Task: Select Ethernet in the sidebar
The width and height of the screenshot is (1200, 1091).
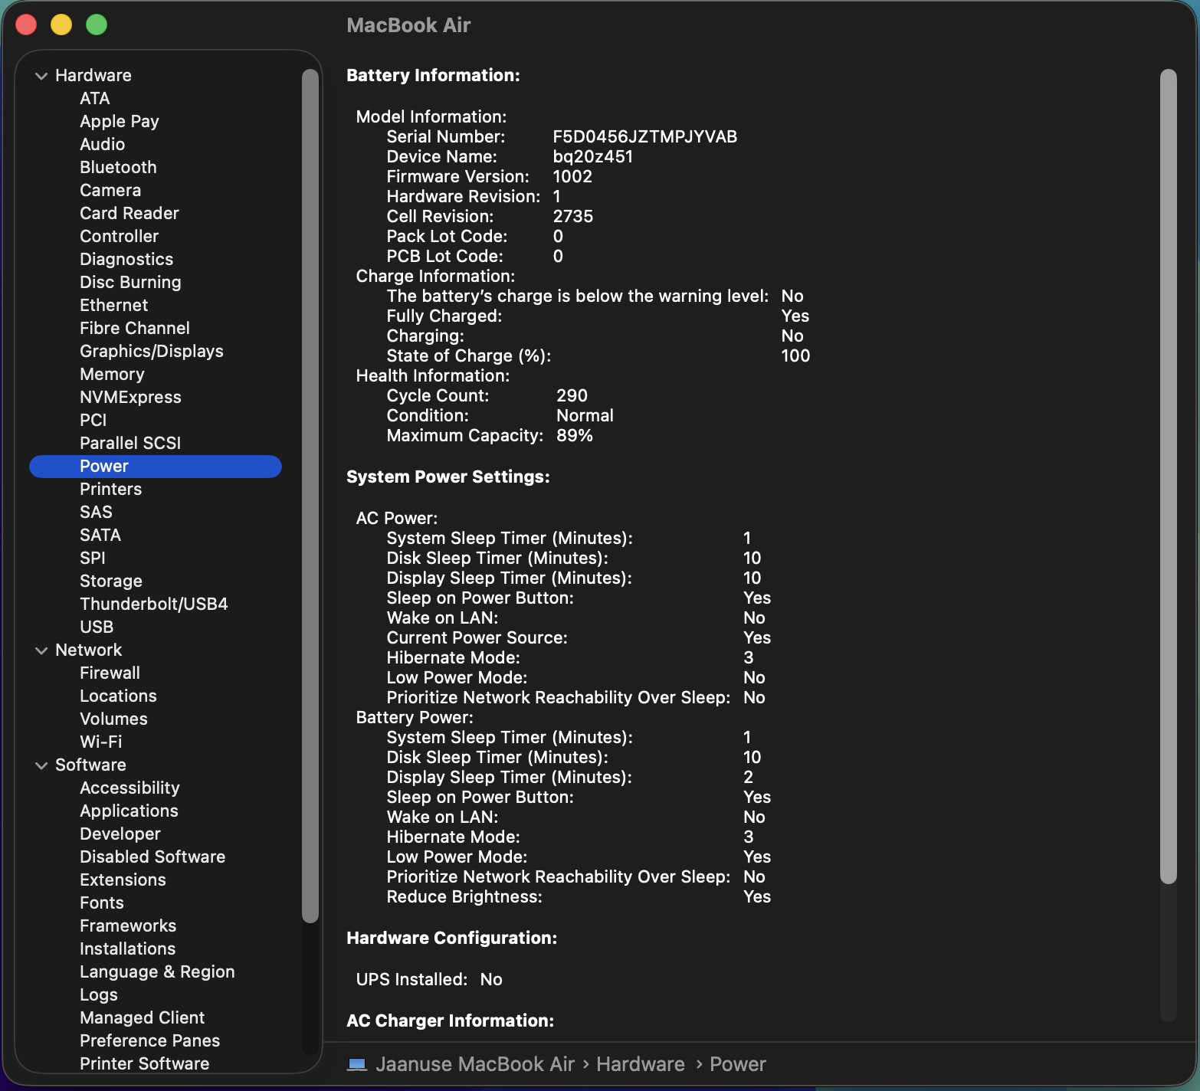Action: (x=114, y=305)
